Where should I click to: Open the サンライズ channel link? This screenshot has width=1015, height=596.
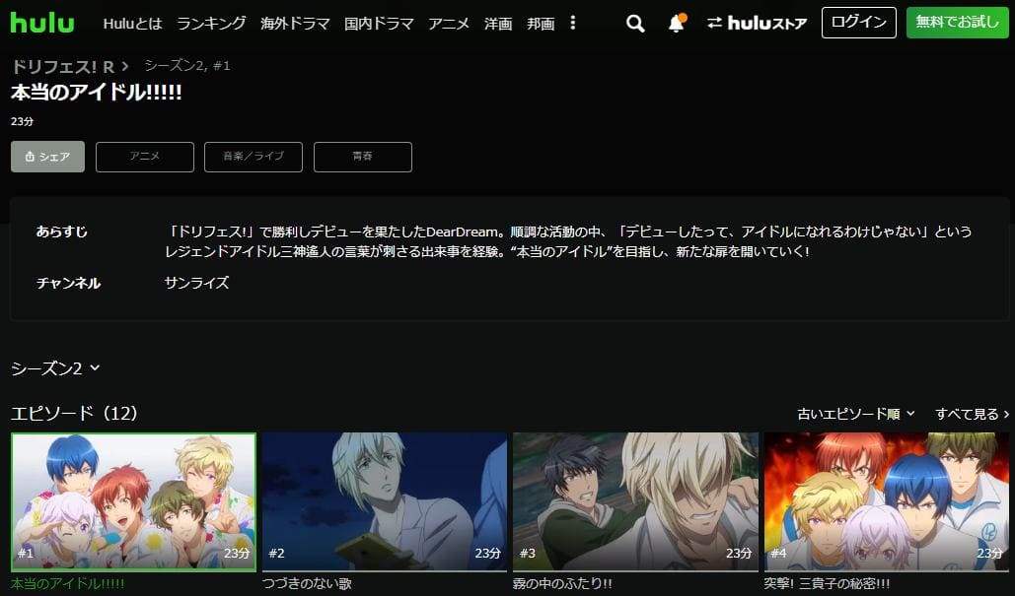point(197,283)
